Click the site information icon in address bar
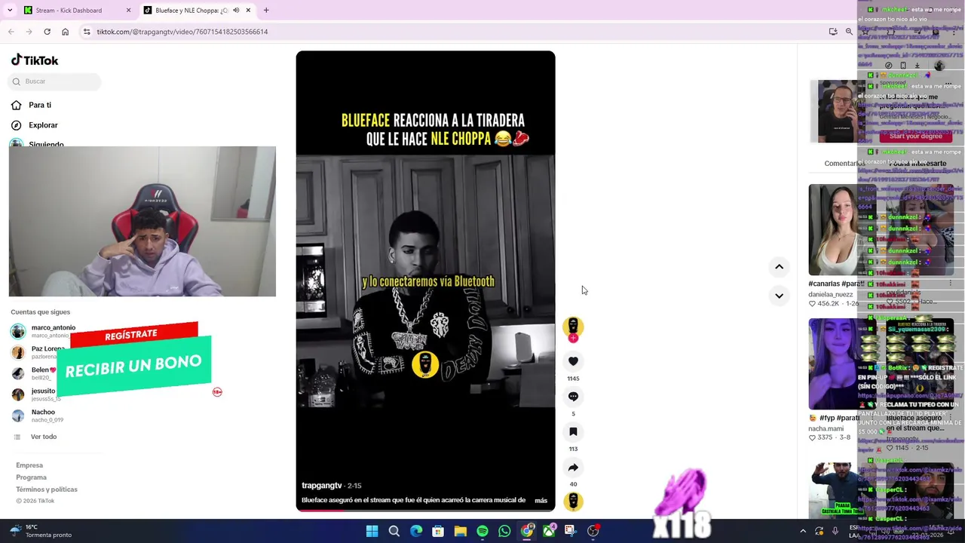The image size is (965, 543). [x=87, y=32]
